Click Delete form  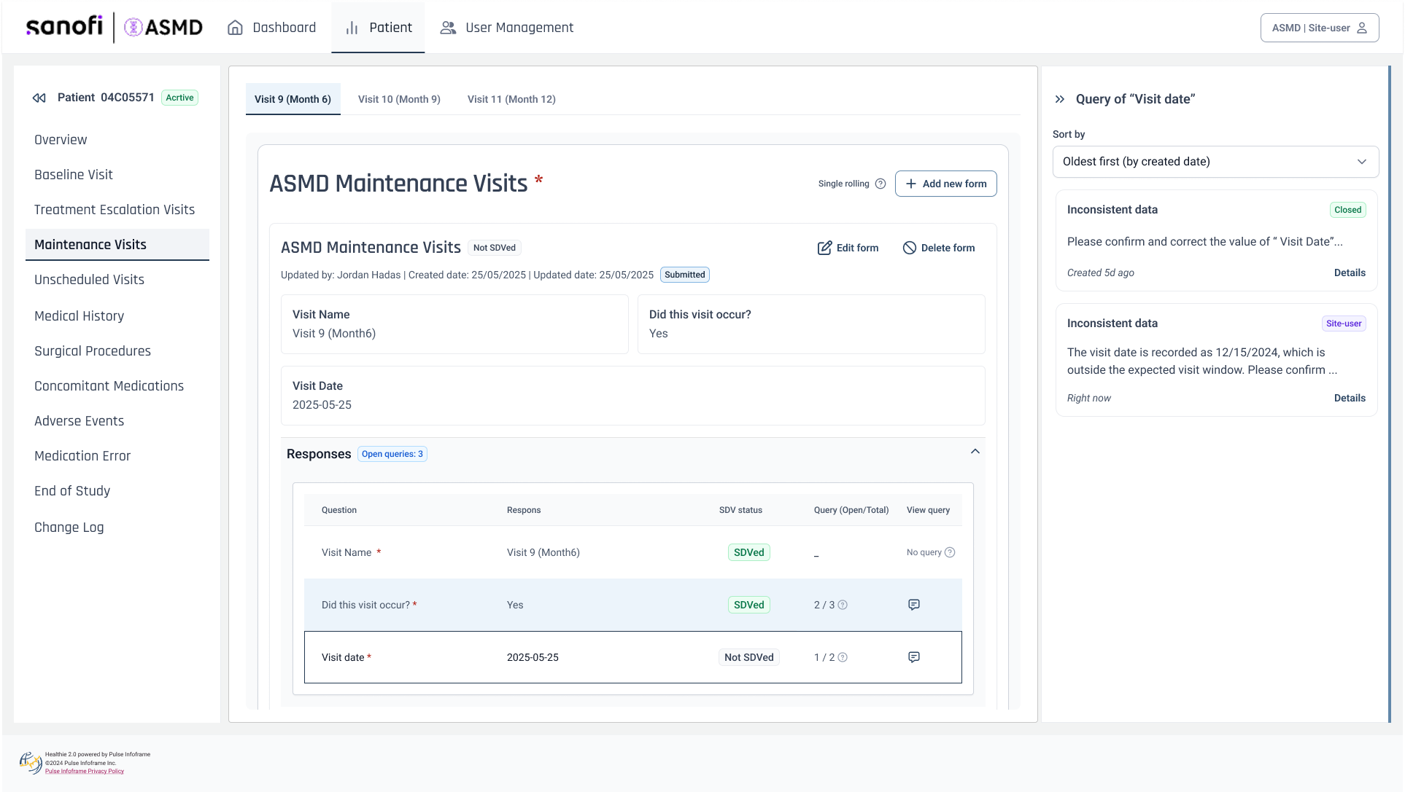[938, 248]
